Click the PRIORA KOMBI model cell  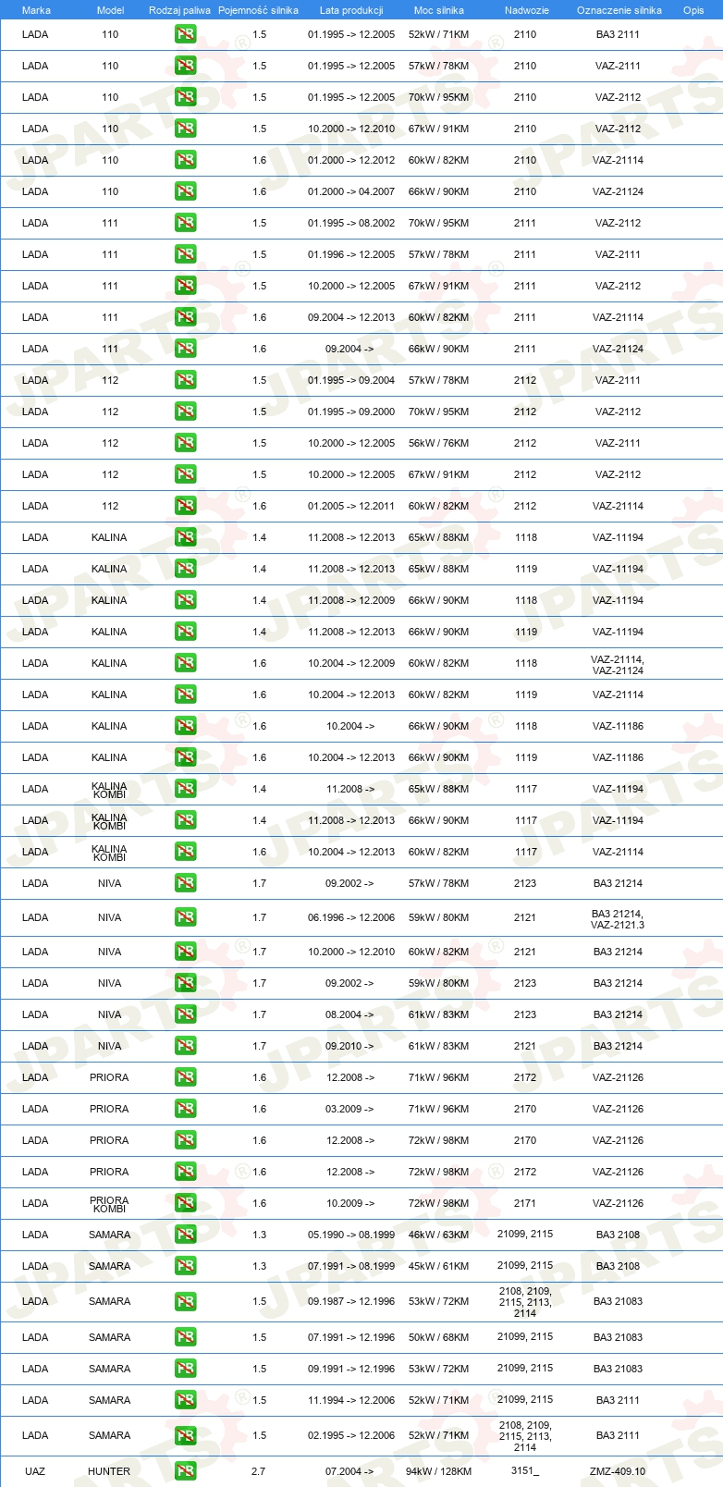point(109,1204)
